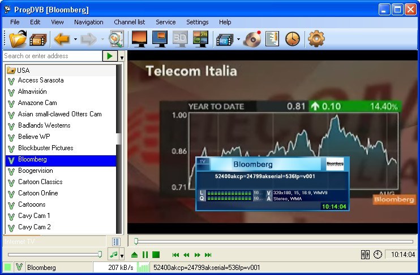
Task: Open the File menu
Action: pyautogui.click(x=15, y=22)
